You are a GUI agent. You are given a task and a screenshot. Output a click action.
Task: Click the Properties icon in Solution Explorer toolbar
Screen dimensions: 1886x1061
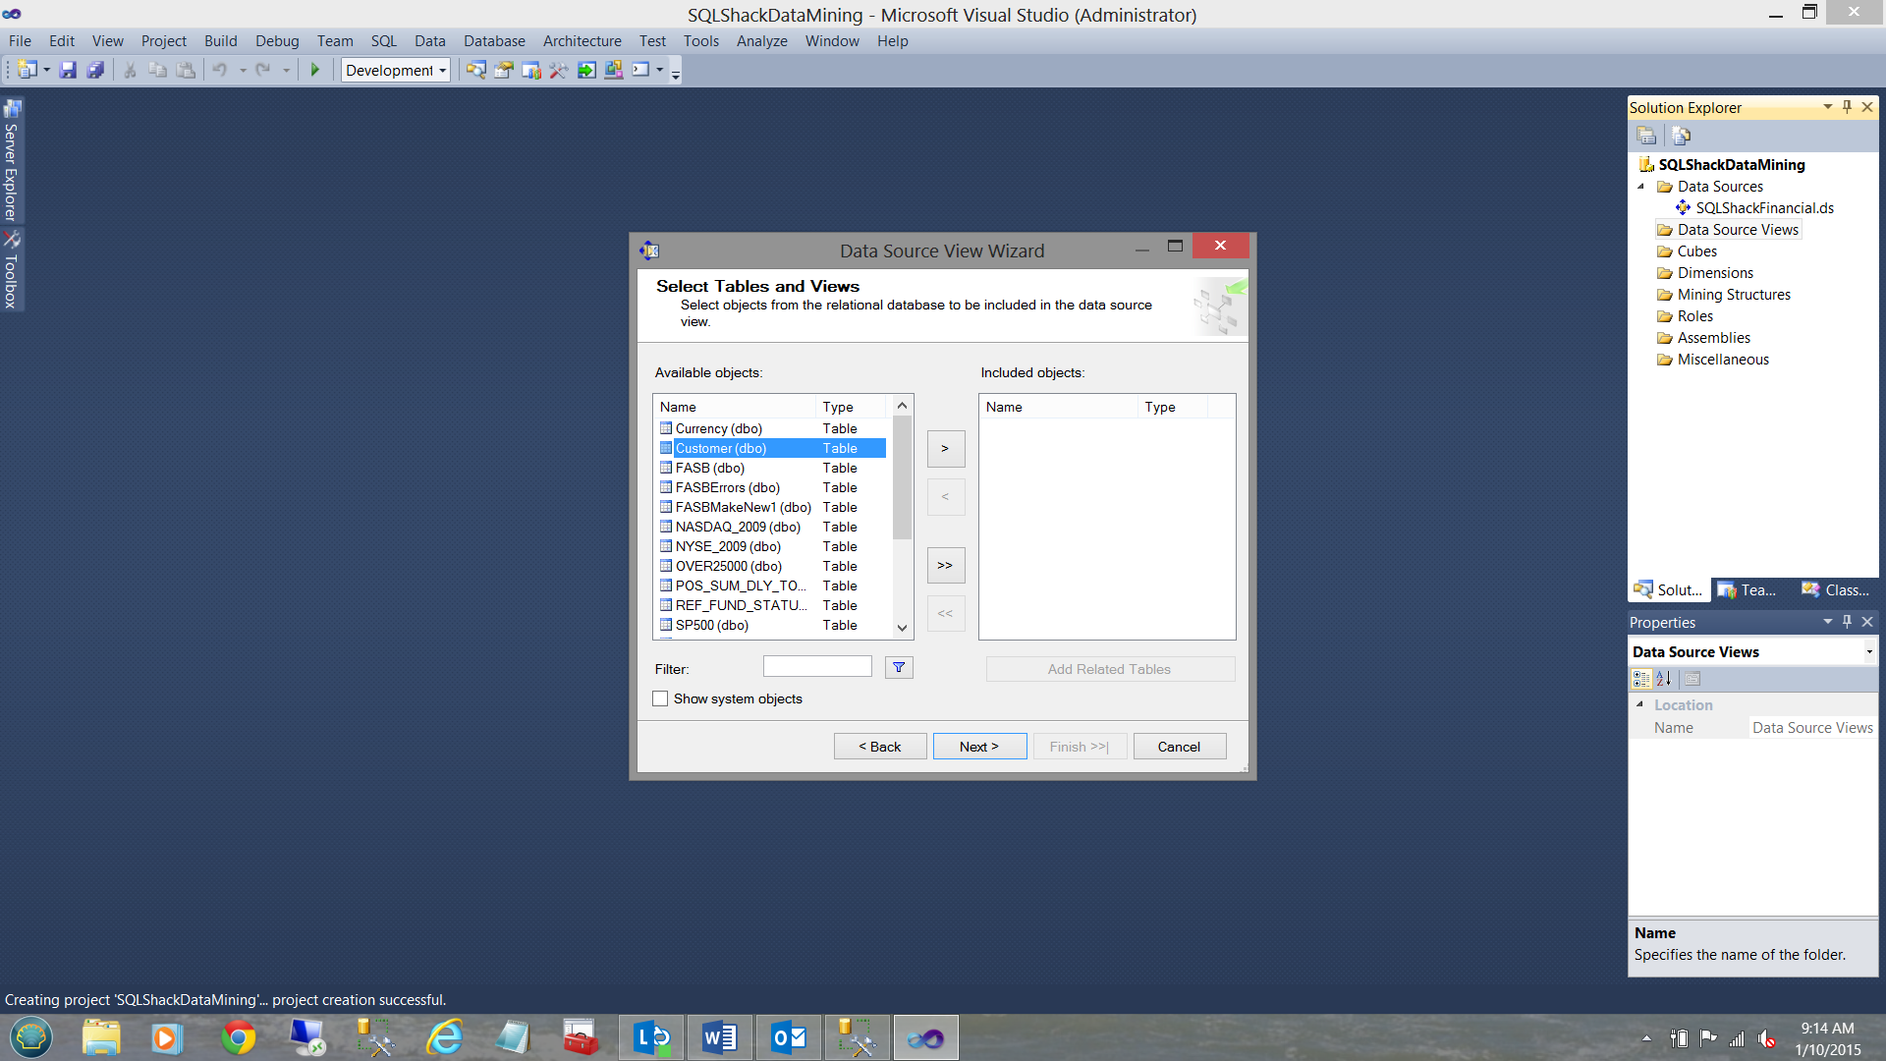click(x=1647, y=136)
